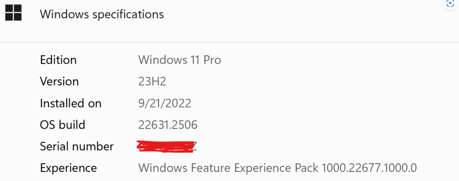
Task: Click the word Pro in the edition value
Action: 212,60
